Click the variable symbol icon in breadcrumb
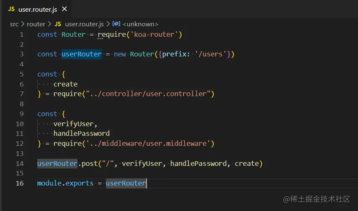Screen dimensions: 358x211 tap(116, 24)
